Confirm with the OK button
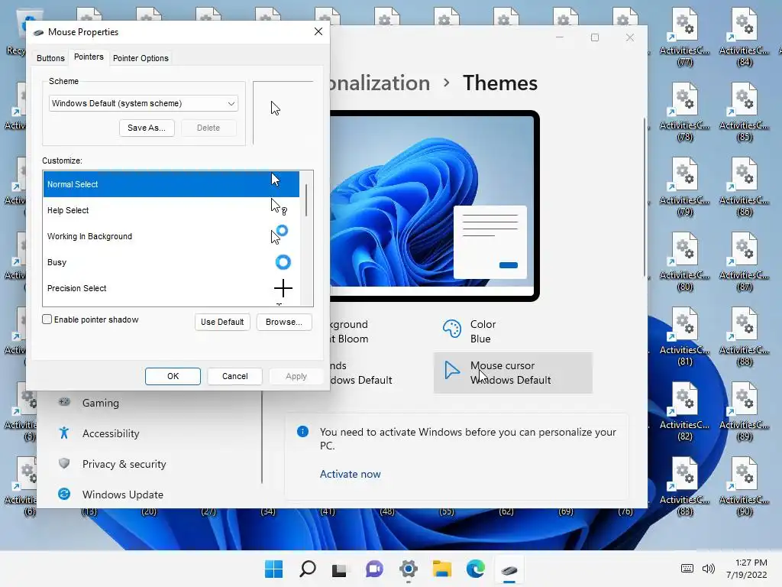This screenshot has width=782, height=587. [173, 376]
